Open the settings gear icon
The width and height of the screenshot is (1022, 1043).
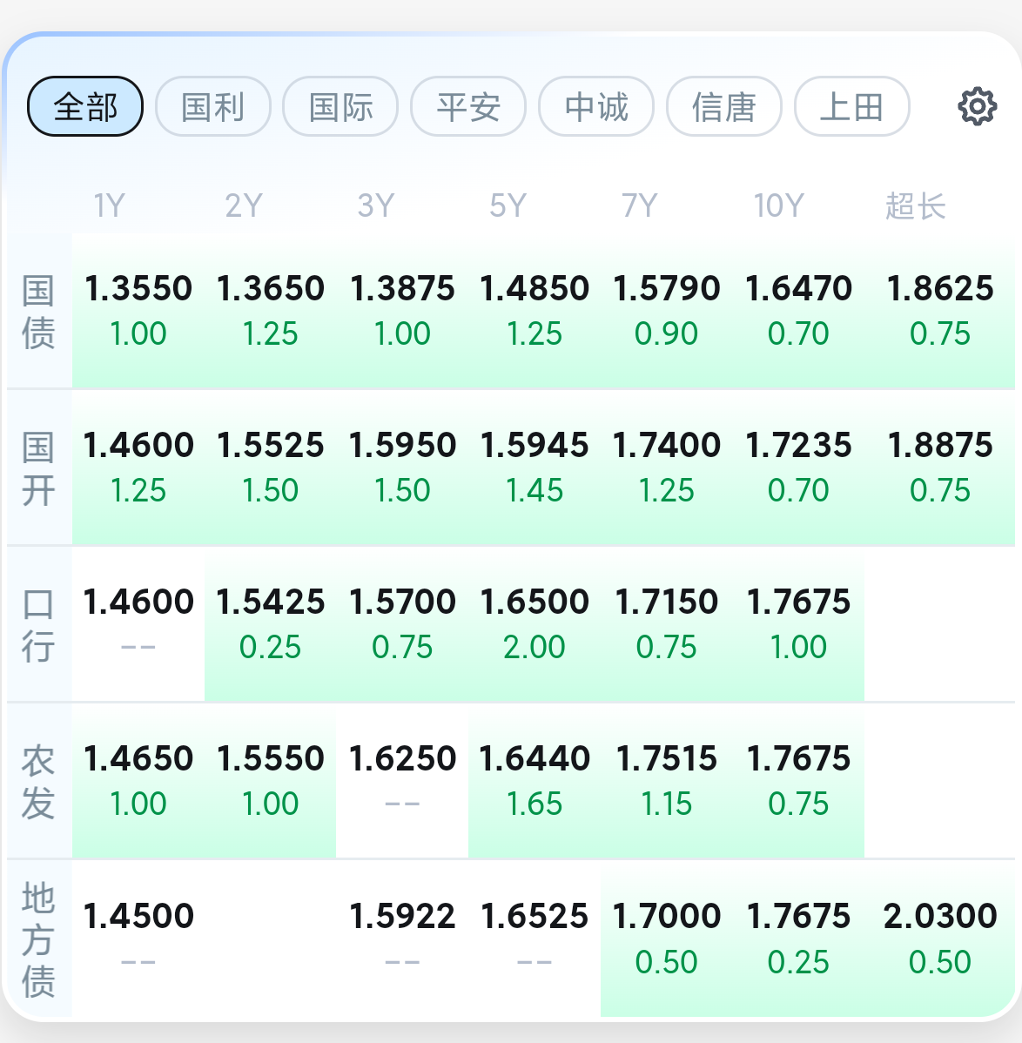pos(977,106)
